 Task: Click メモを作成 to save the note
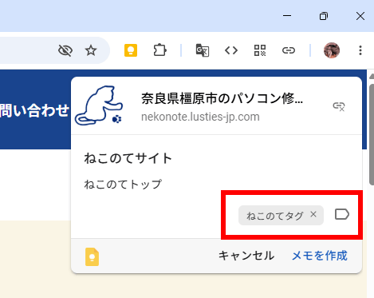(320, 256)
